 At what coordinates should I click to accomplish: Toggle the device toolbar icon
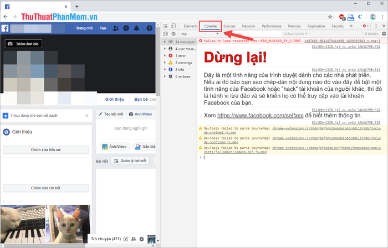pyautogui.click(x=173, y=26)
